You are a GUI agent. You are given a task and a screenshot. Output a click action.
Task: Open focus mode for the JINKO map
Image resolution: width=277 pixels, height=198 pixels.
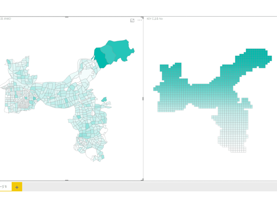132,20
